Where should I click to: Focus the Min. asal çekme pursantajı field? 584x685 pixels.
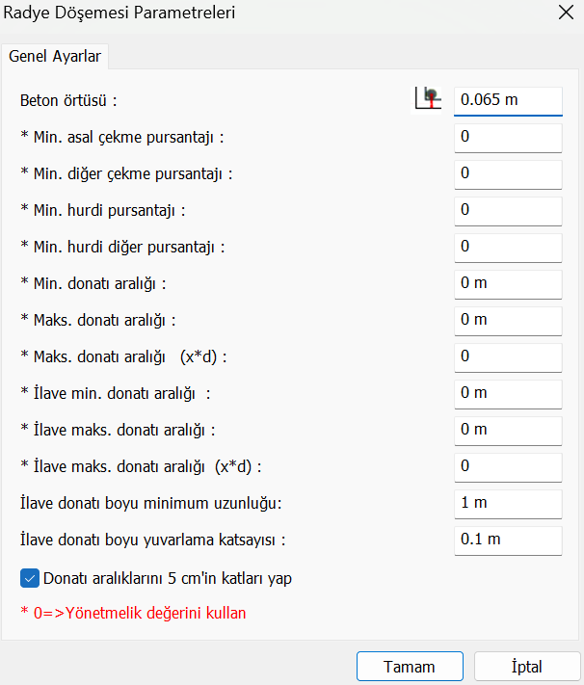tap(507, 137)
